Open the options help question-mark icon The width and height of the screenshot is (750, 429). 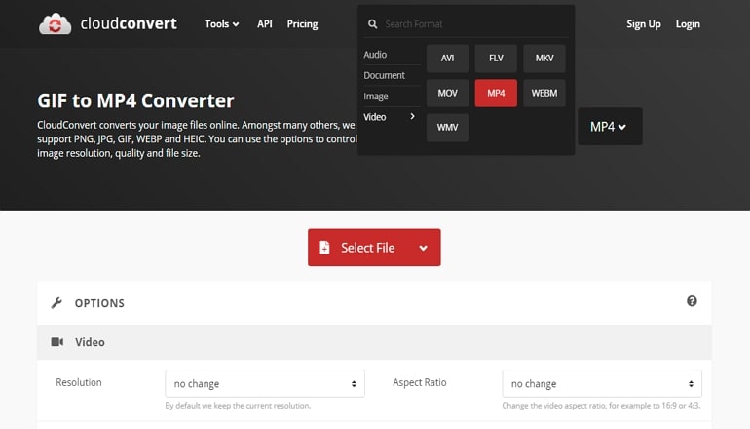[x=692, y=301]
